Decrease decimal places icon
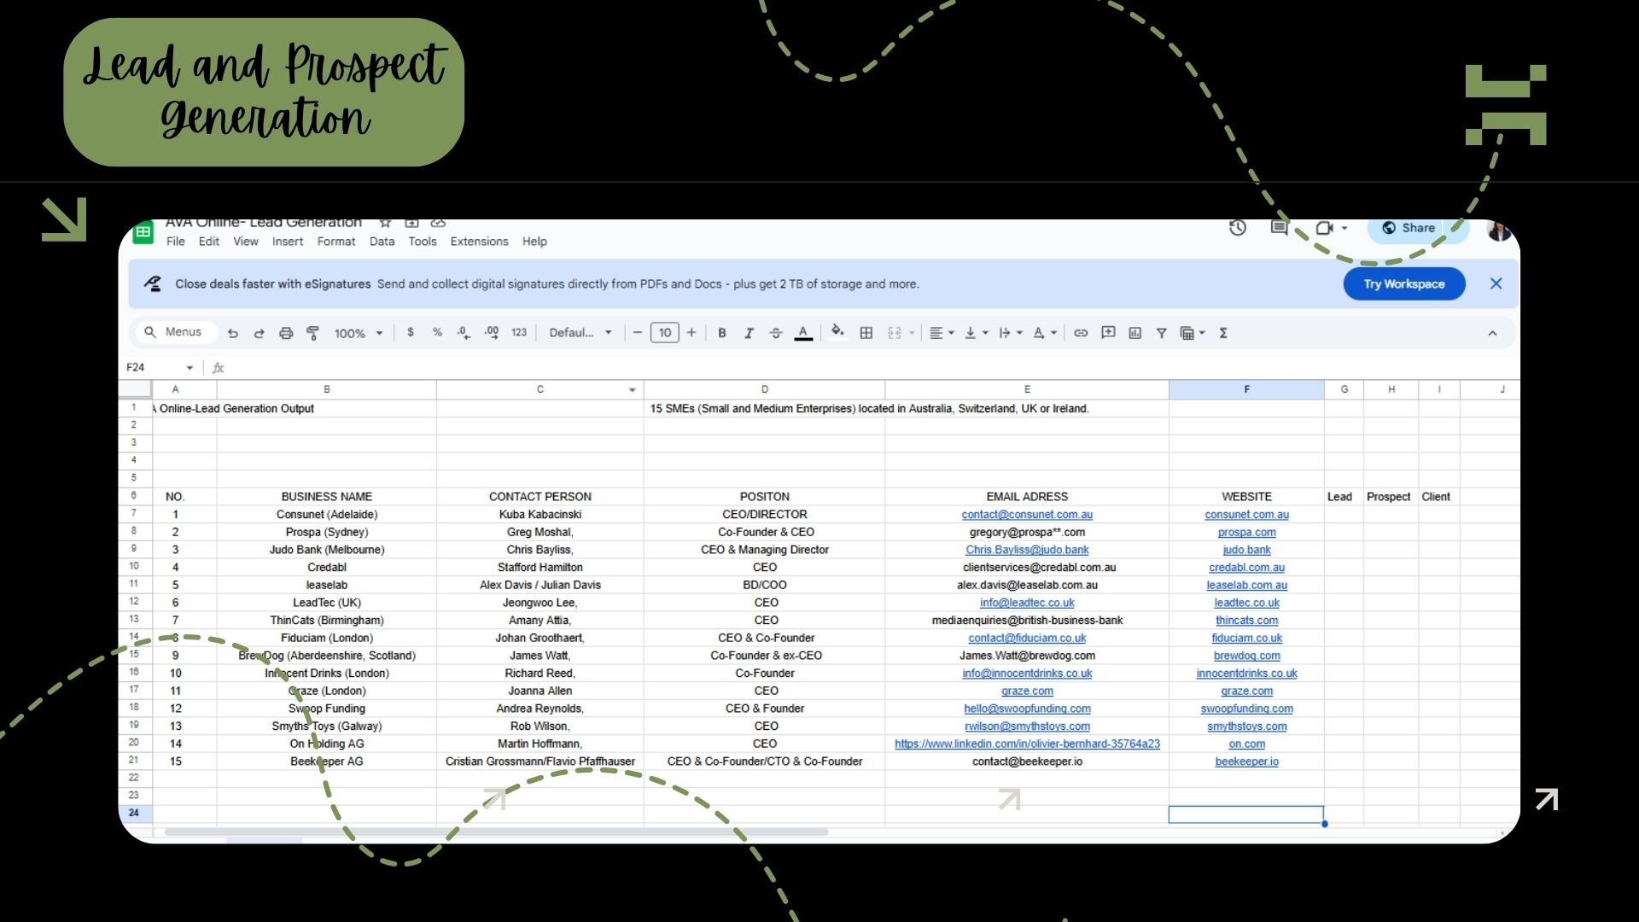 pos(464,333)
